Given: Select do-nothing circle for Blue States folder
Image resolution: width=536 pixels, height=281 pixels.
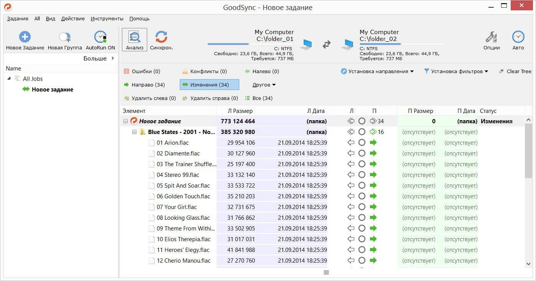Looking at the screenshot, I should (x=362, y=132).
